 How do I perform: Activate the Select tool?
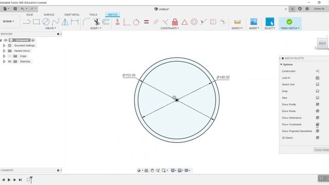click(x=269, y=22)
